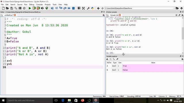Close the Console 1/A tab

coord(120,15)
